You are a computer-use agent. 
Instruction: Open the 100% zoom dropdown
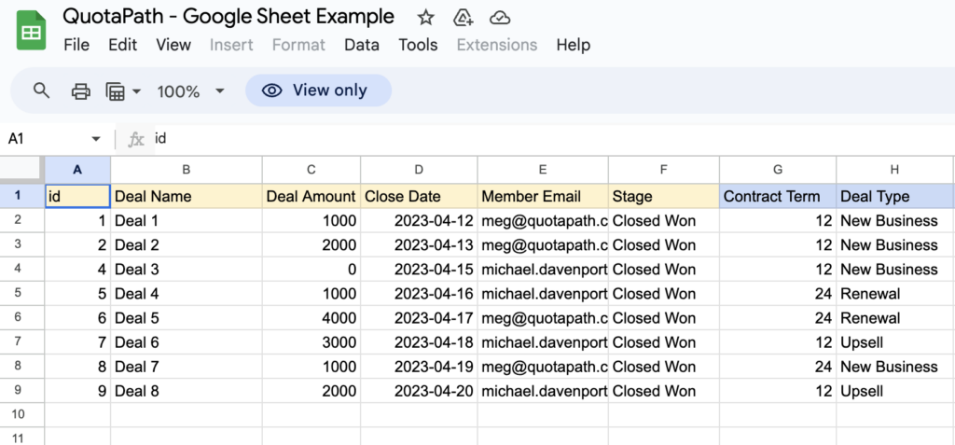click(x=190, y=91)
